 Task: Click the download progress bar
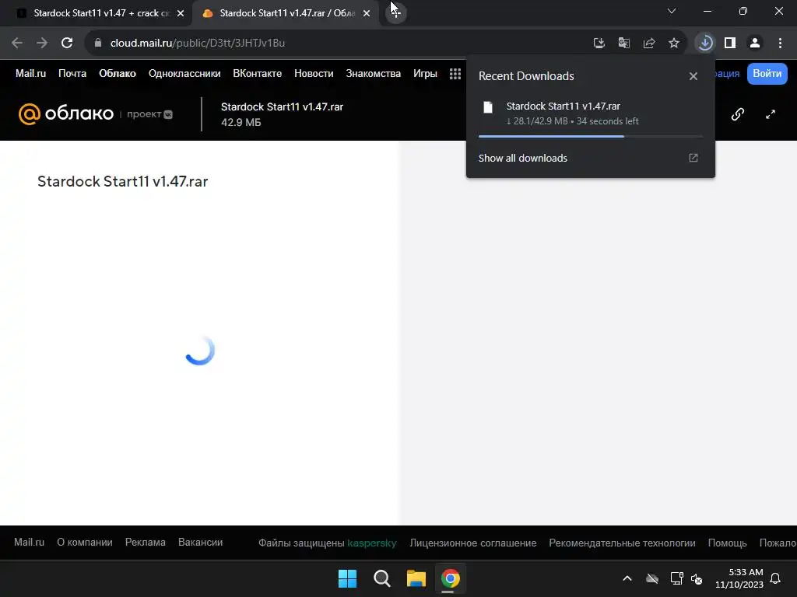coord(590,136)
